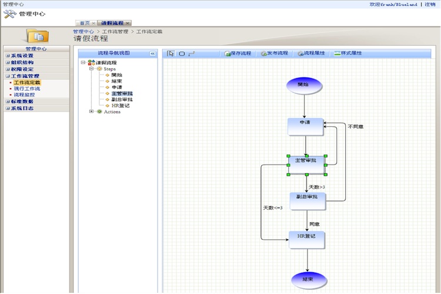
Task: Select the pointer selection tool
Action: (171, 54)
